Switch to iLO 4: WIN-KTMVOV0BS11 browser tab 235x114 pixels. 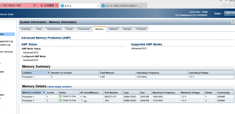pyautogui.click(x=121, y=6)
